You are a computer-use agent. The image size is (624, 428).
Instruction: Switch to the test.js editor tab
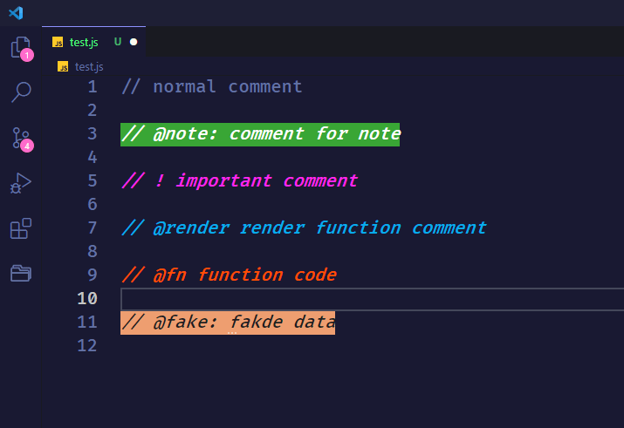[x=94, y=42]
